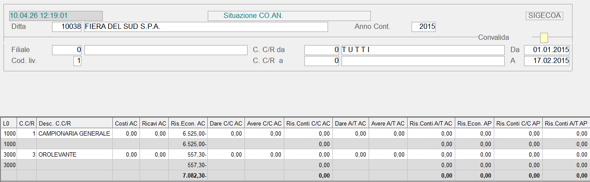The height and width of the screenshot is (182, 590).
Task: Click the Anno Cont. field 2015
Action: 423,27
